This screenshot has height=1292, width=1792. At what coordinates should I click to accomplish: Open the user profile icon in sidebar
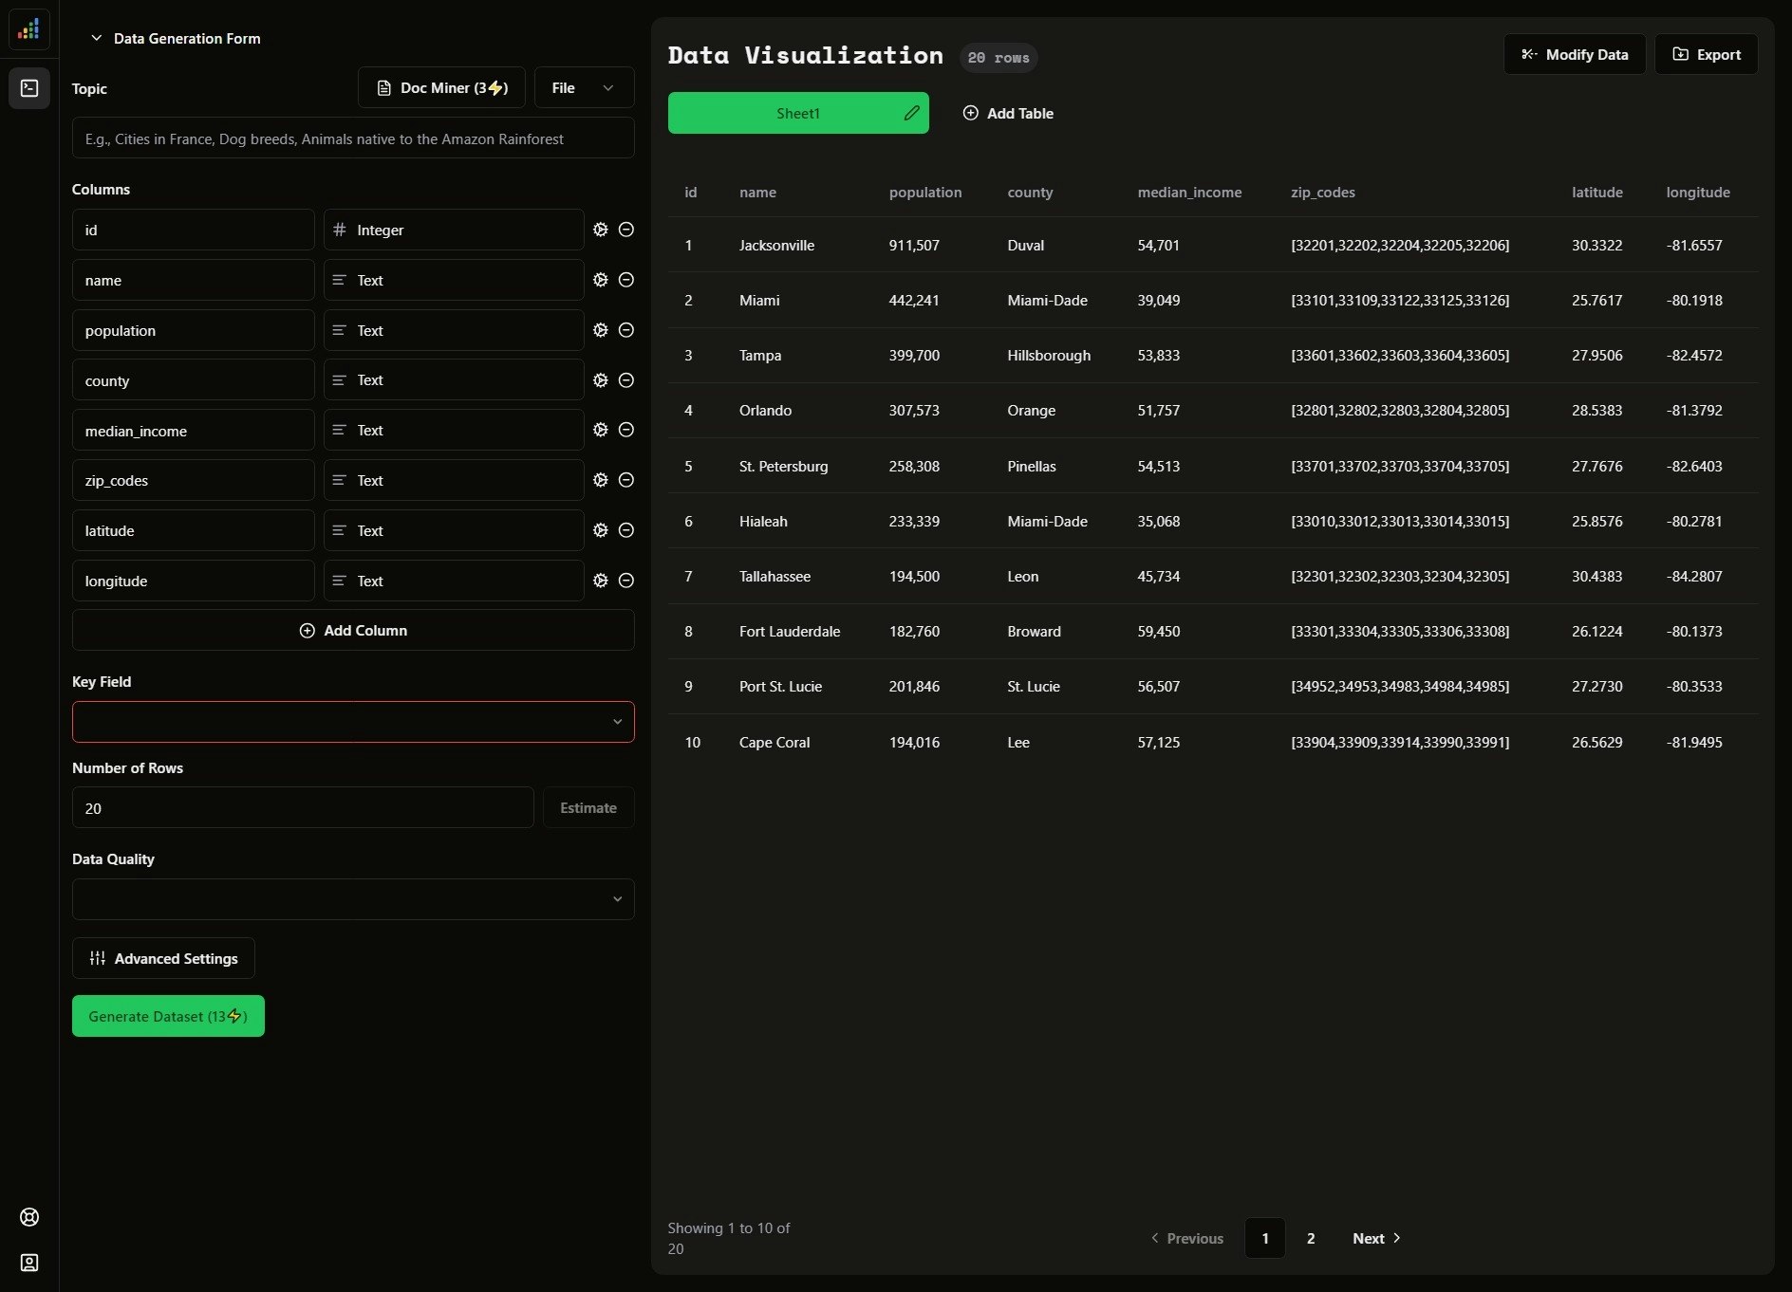coord(29,1263)
